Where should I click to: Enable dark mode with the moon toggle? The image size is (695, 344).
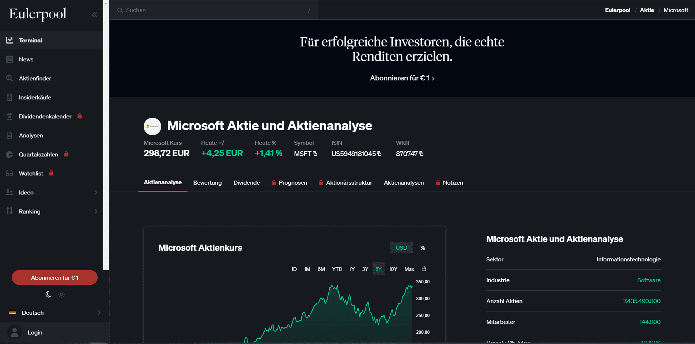[x=48, y=294]
